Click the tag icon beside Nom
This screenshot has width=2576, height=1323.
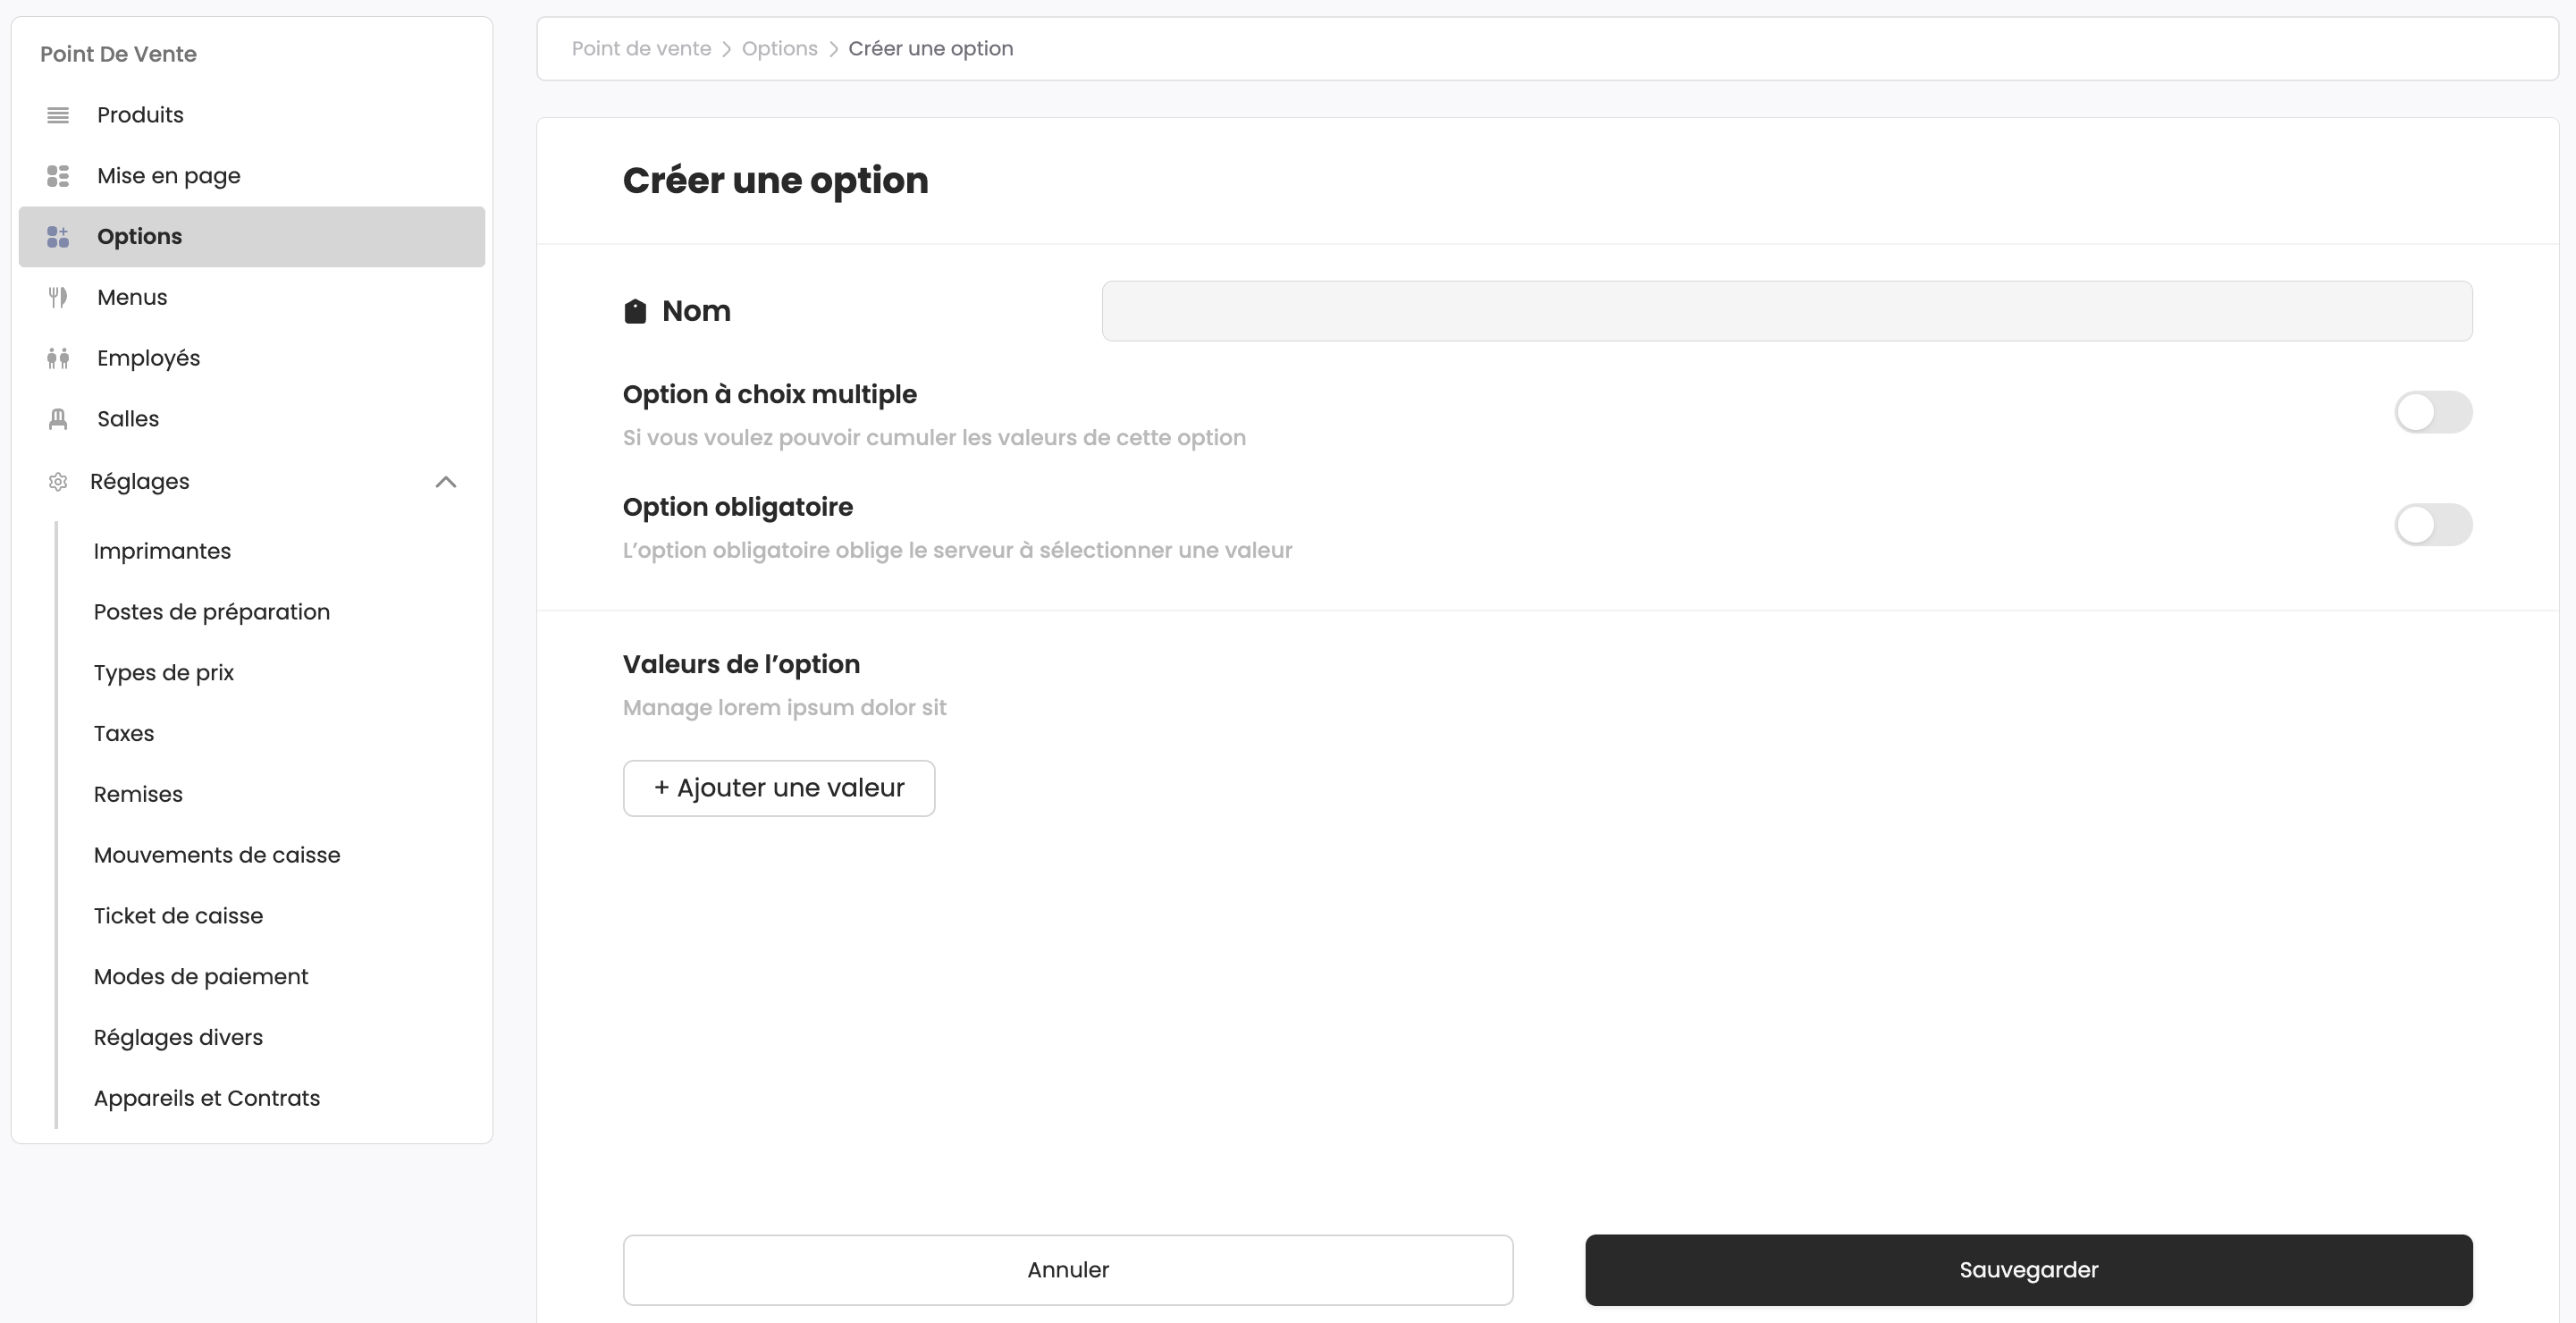point(635,311)
